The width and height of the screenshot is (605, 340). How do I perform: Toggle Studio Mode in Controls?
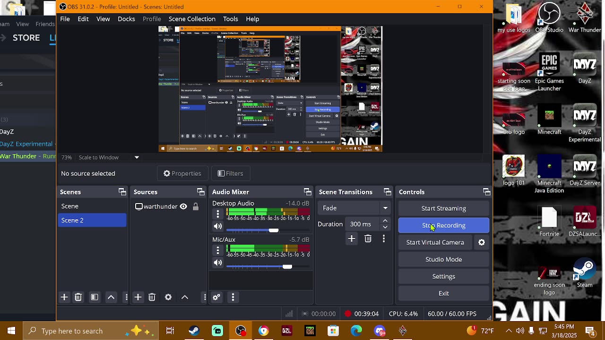pyautogui.click(x=444, y=259)
